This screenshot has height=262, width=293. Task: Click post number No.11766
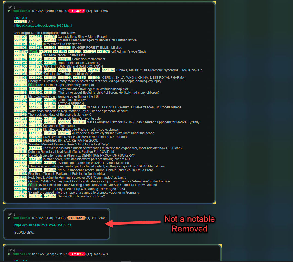pos(101,11)
